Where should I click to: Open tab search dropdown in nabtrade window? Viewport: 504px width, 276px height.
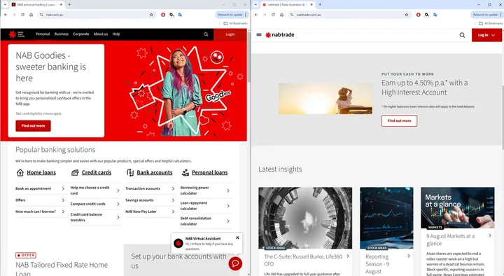coord(255,4)
